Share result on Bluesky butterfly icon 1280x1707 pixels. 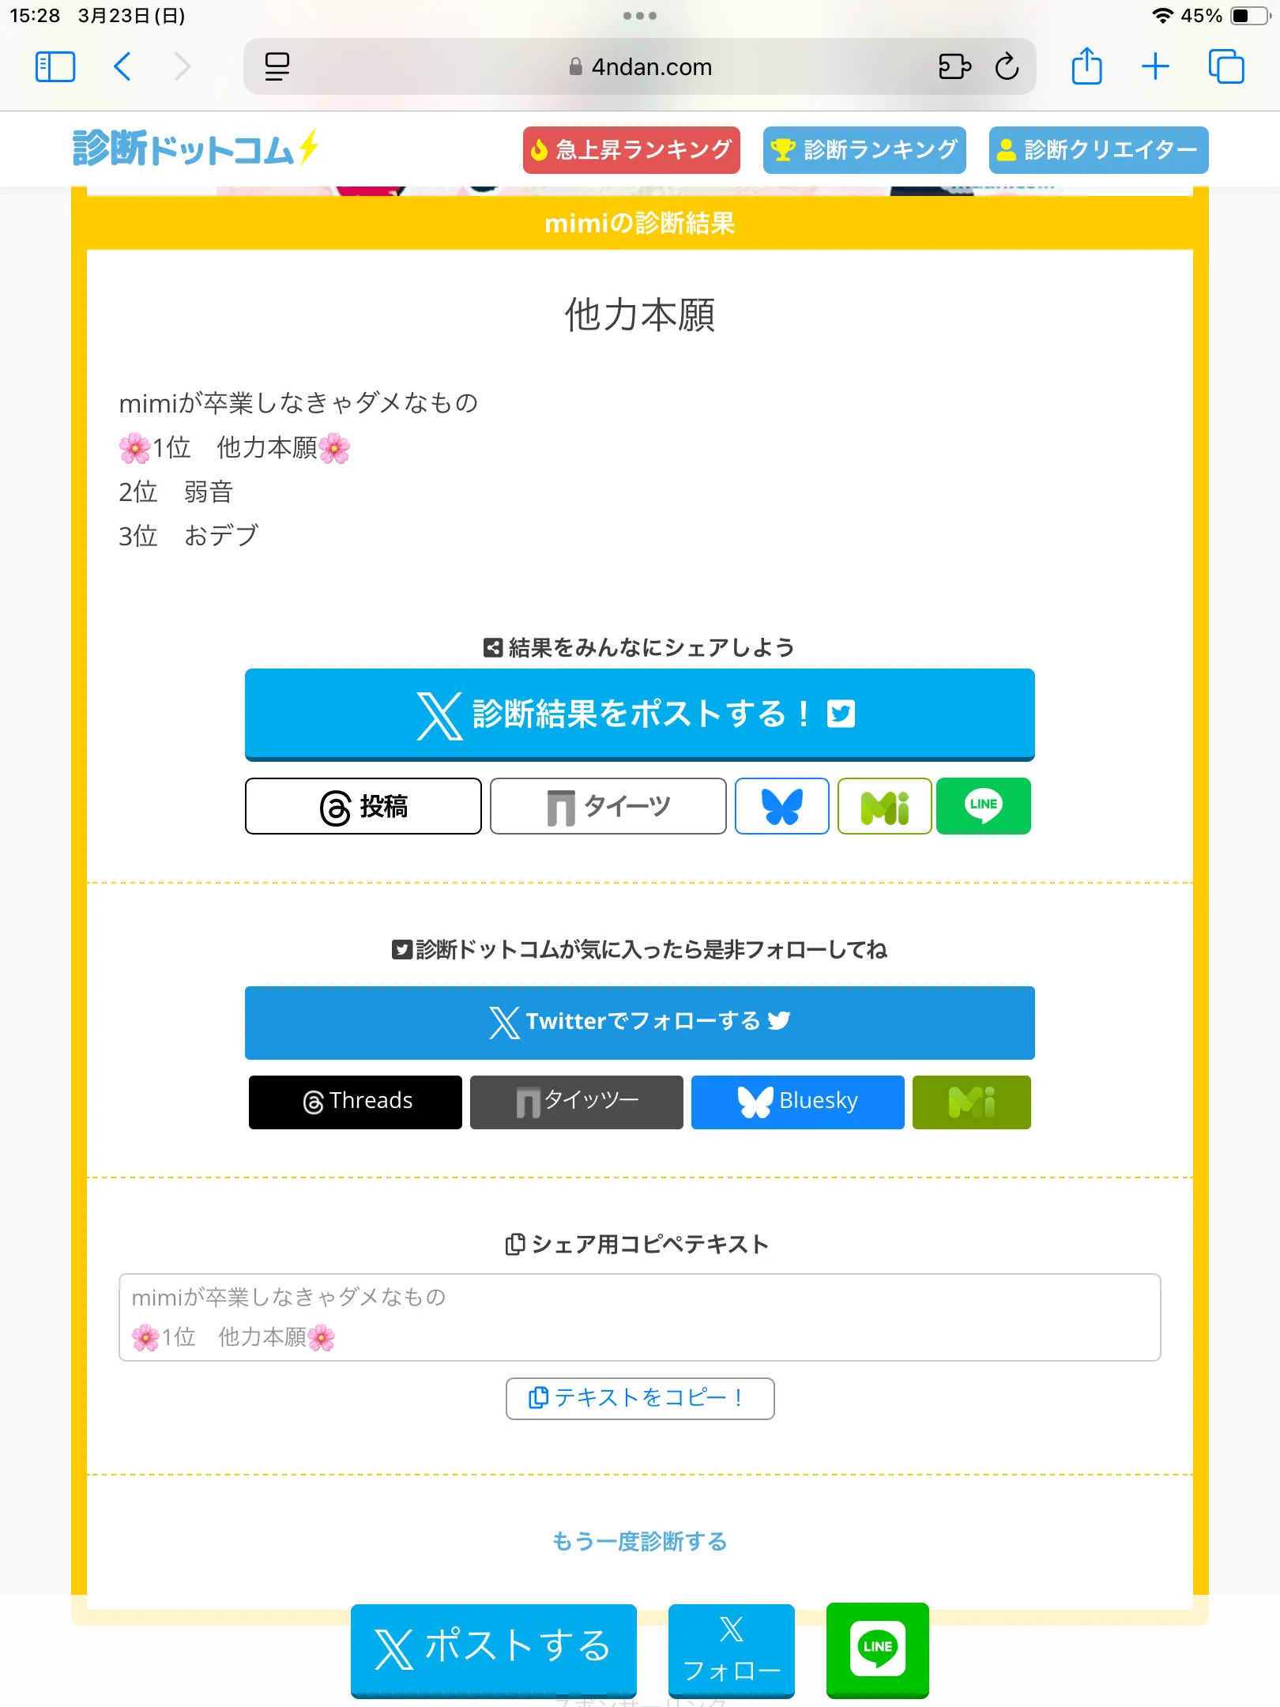782,806
